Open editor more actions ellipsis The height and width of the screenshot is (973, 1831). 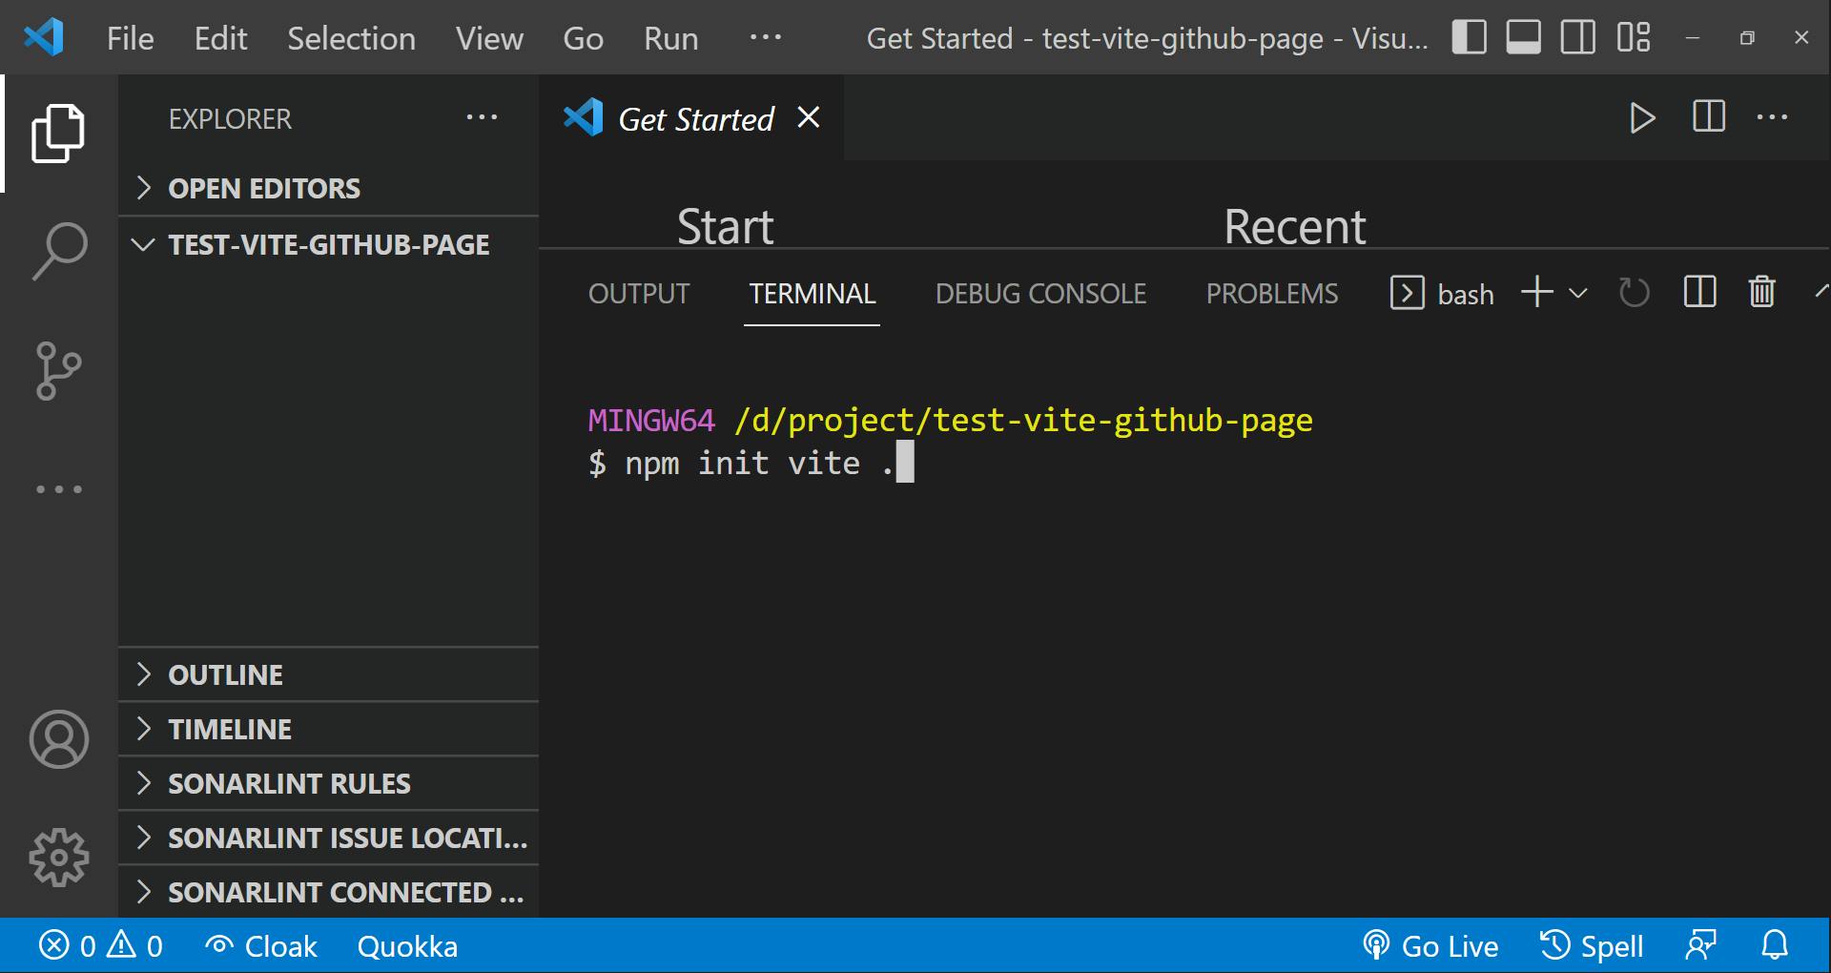[1772, 117]
